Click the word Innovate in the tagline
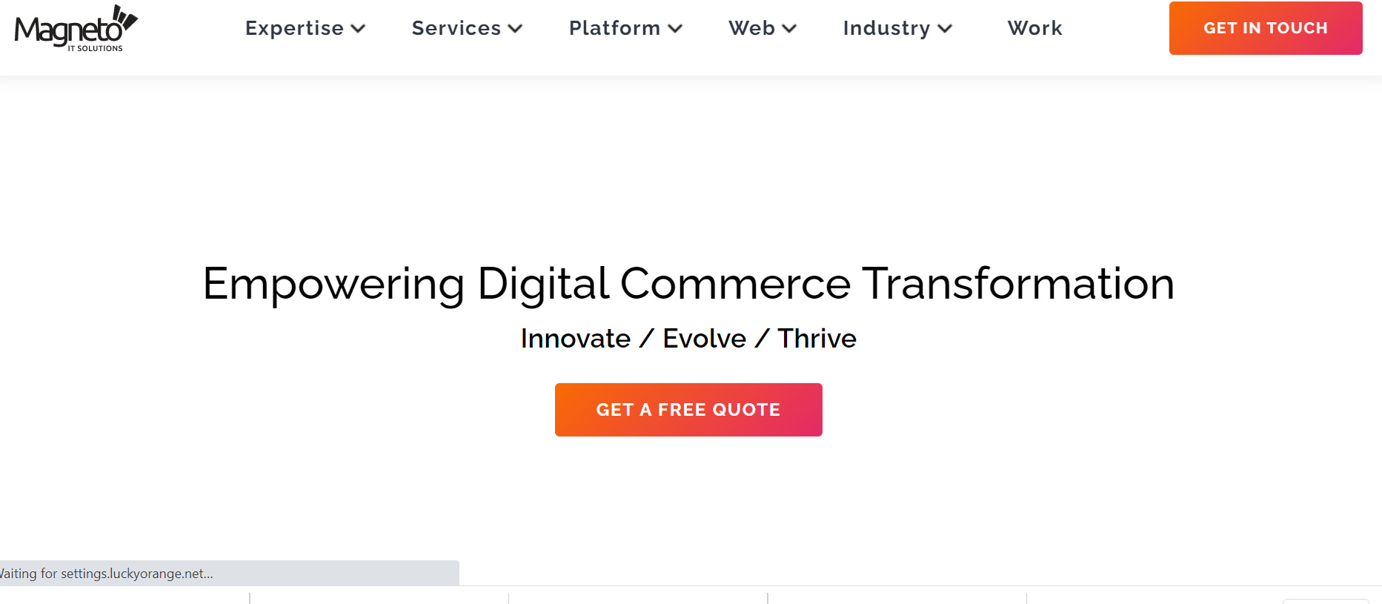This screenshot has height=604, width=1382. coord(575,339)
